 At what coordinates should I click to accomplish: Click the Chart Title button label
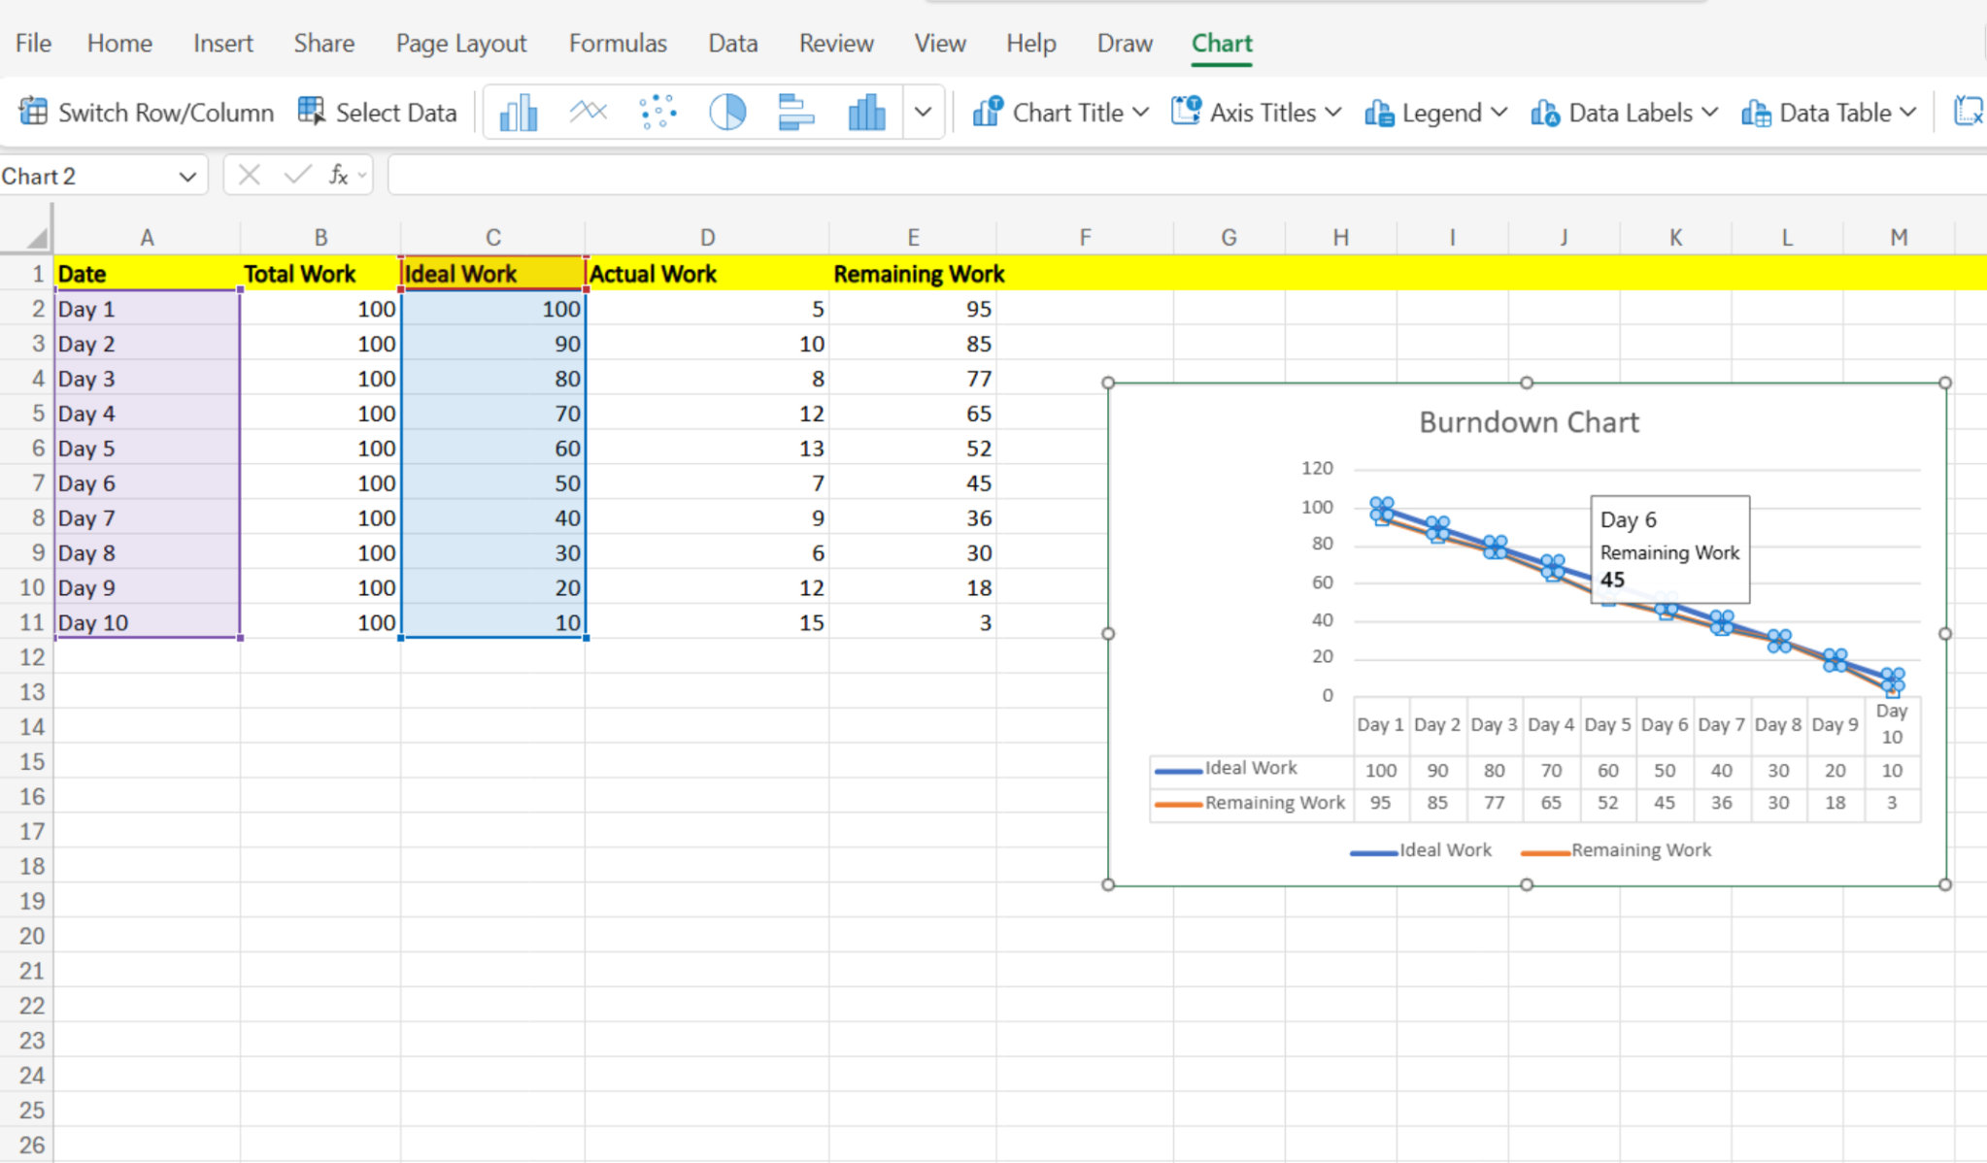coord(1067,113)
